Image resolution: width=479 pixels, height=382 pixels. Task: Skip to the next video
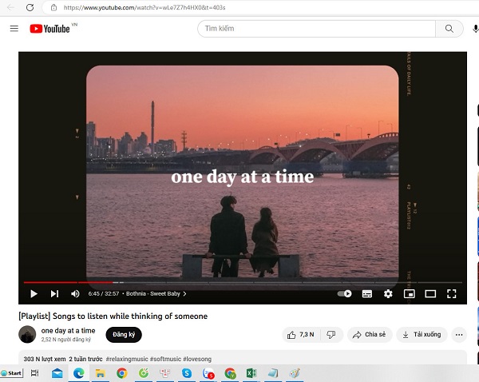tap(54, 294)
